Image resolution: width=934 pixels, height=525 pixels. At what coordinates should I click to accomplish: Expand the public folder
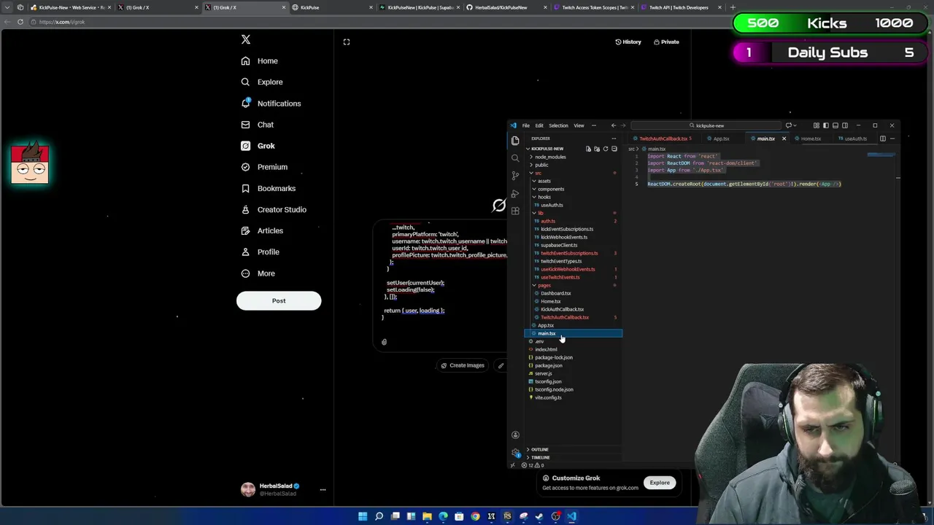(x=541, y=165)
